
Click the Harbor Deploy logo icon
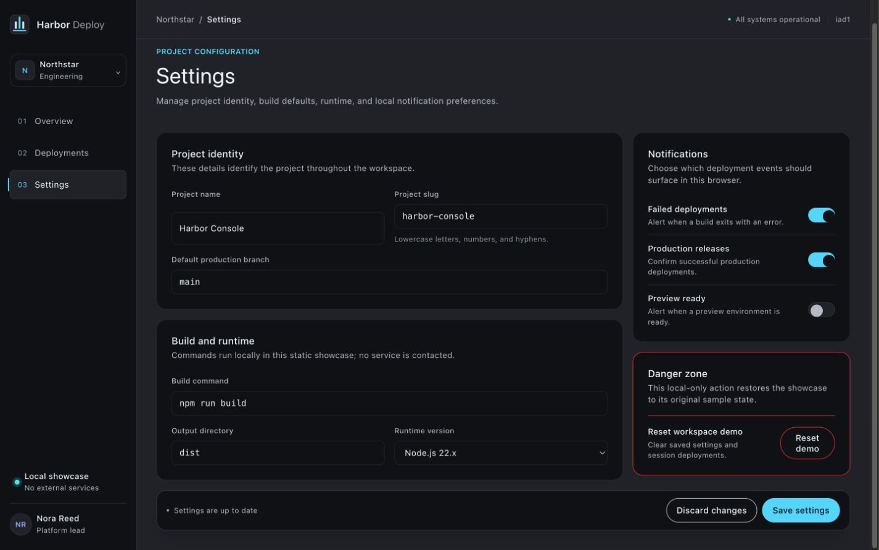tap(20, 25)
